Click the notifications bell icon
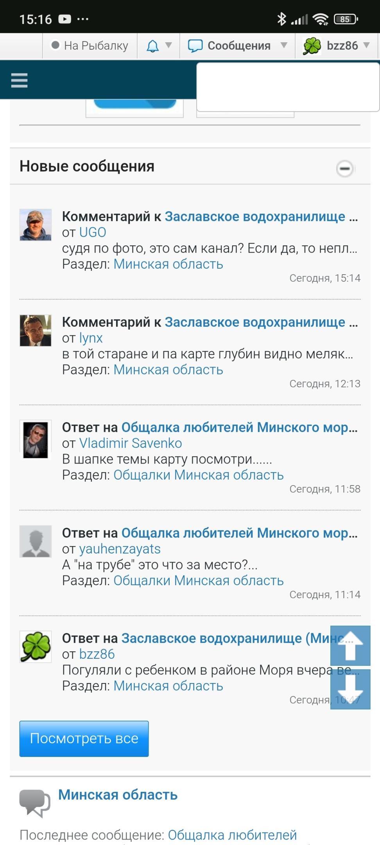The width and height of the screenshot is (380, 845). [x=152, y=46]
